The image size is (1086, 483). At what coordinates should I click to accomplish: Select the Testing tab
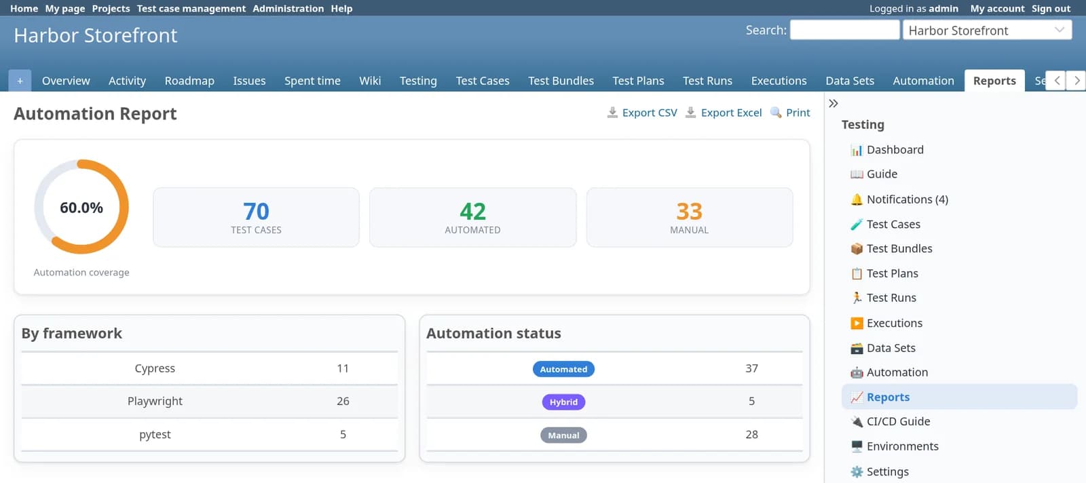click(x=418, y=81)
